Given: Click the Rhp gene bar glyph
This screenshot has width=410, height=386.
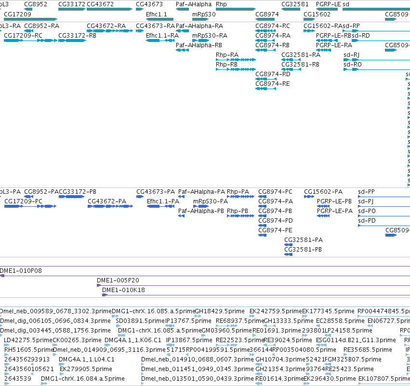Looking at the screenshot, I should (236, 9).
